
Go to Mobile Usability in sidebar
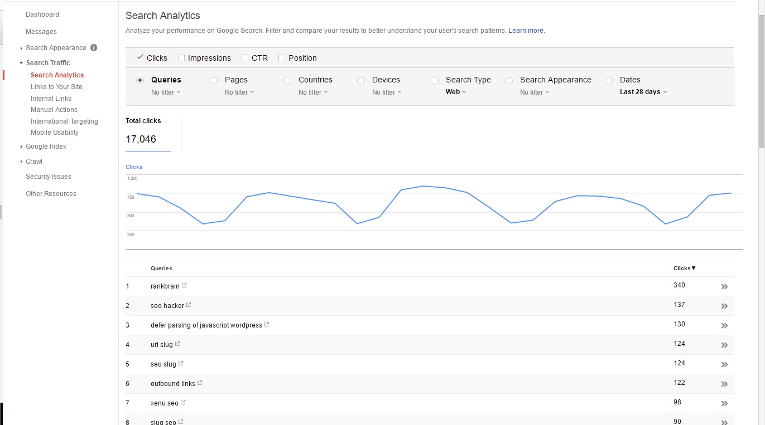[x=55, y=133]
